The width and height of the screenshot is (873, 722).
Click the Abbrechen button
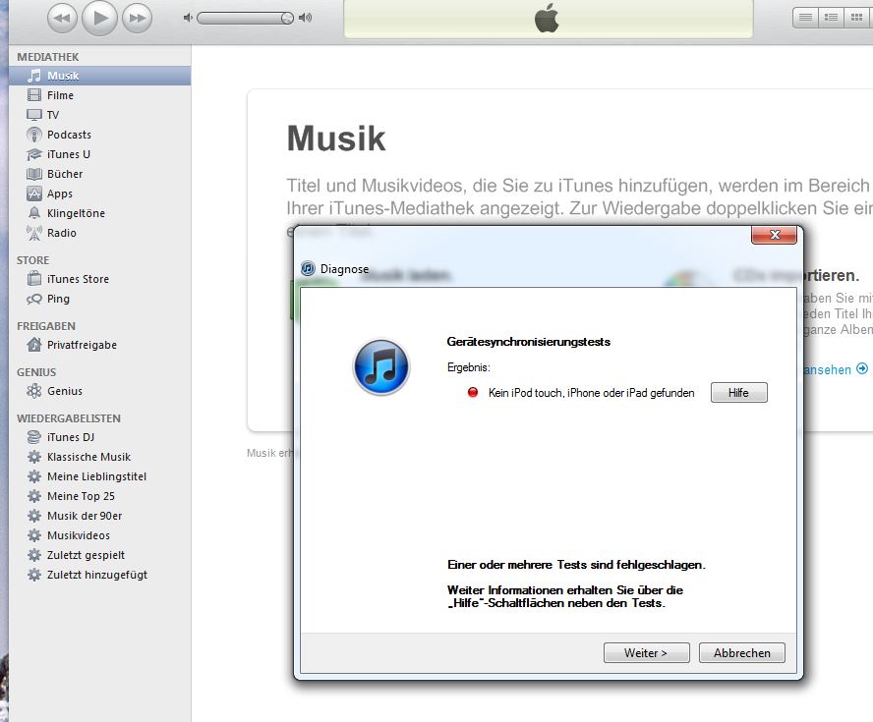click(742, 653)
